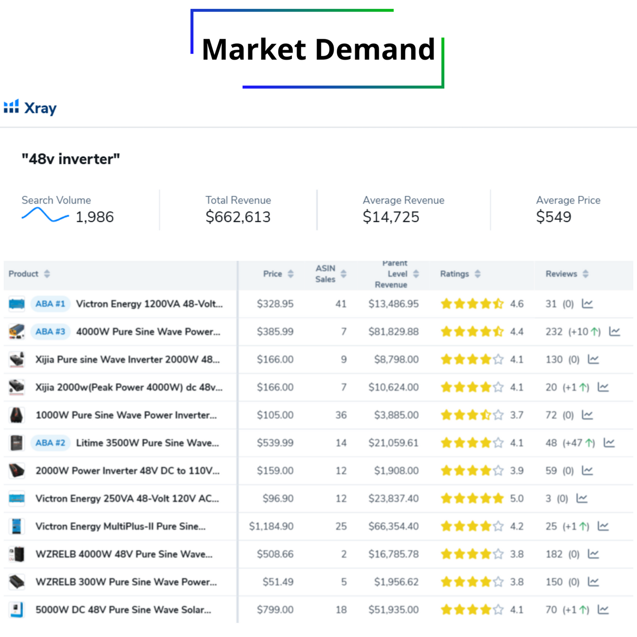
Task: Select the Average Revenue value $14,725
Action: pos(391,217)
